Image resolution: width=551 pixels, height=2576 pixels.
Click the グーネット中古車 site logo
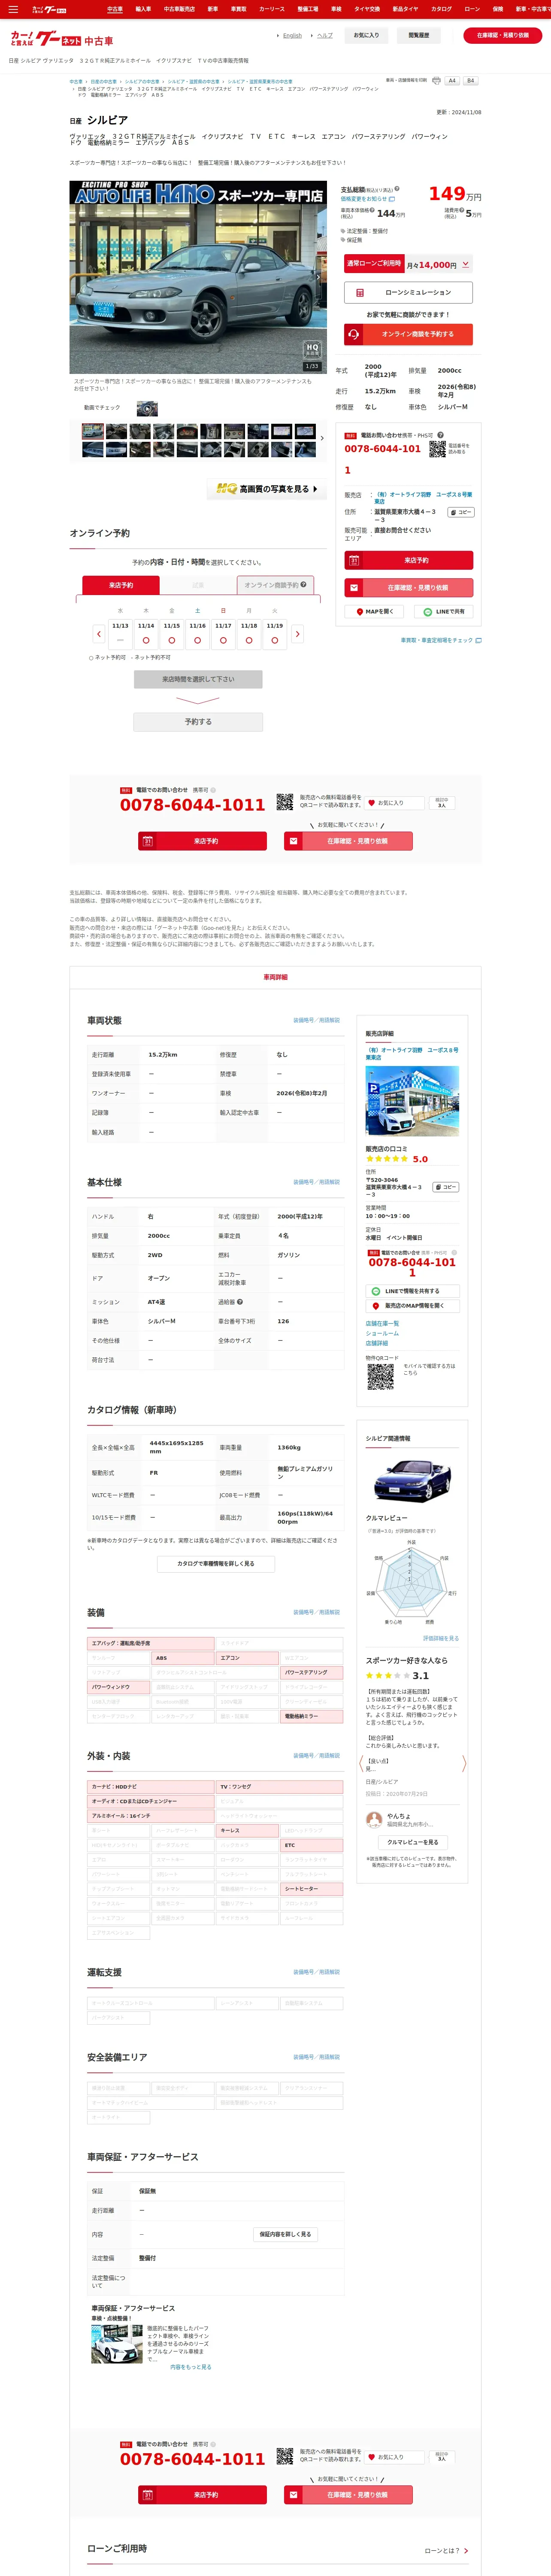[61, 39]
